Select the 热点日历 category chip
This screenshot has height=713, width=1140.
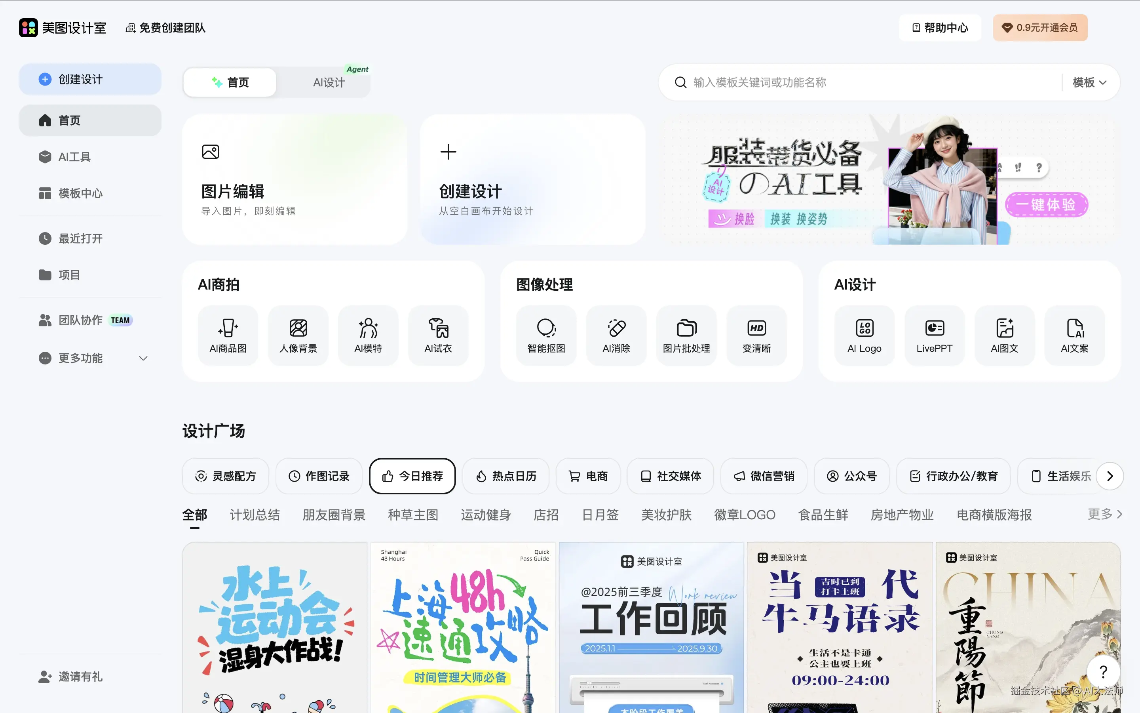(506, 476)
